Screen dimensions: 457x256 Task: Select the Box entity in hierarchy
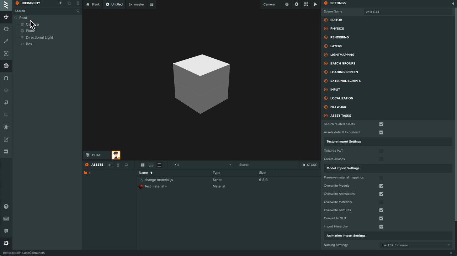(29, 44)
